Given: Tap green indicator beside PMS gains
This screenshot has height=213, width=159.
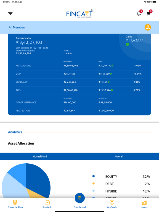Looking at the screenshot, I should pyautogui.click(x=112, y=90).
